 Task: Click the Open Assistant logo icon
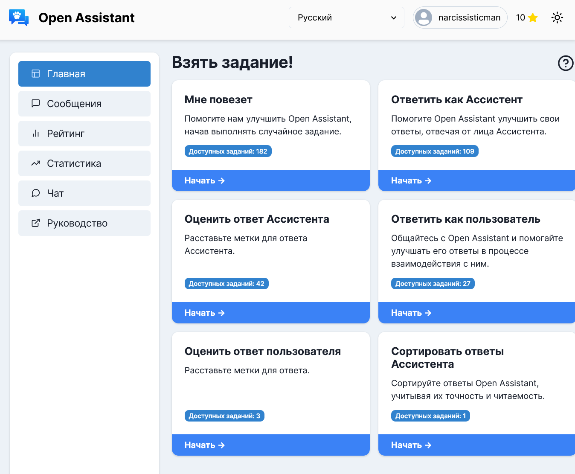click(18, 17)
